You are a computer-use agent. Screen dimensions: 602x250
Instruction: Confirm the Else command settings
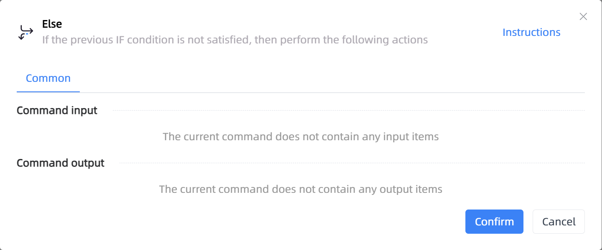pos(494,222)
